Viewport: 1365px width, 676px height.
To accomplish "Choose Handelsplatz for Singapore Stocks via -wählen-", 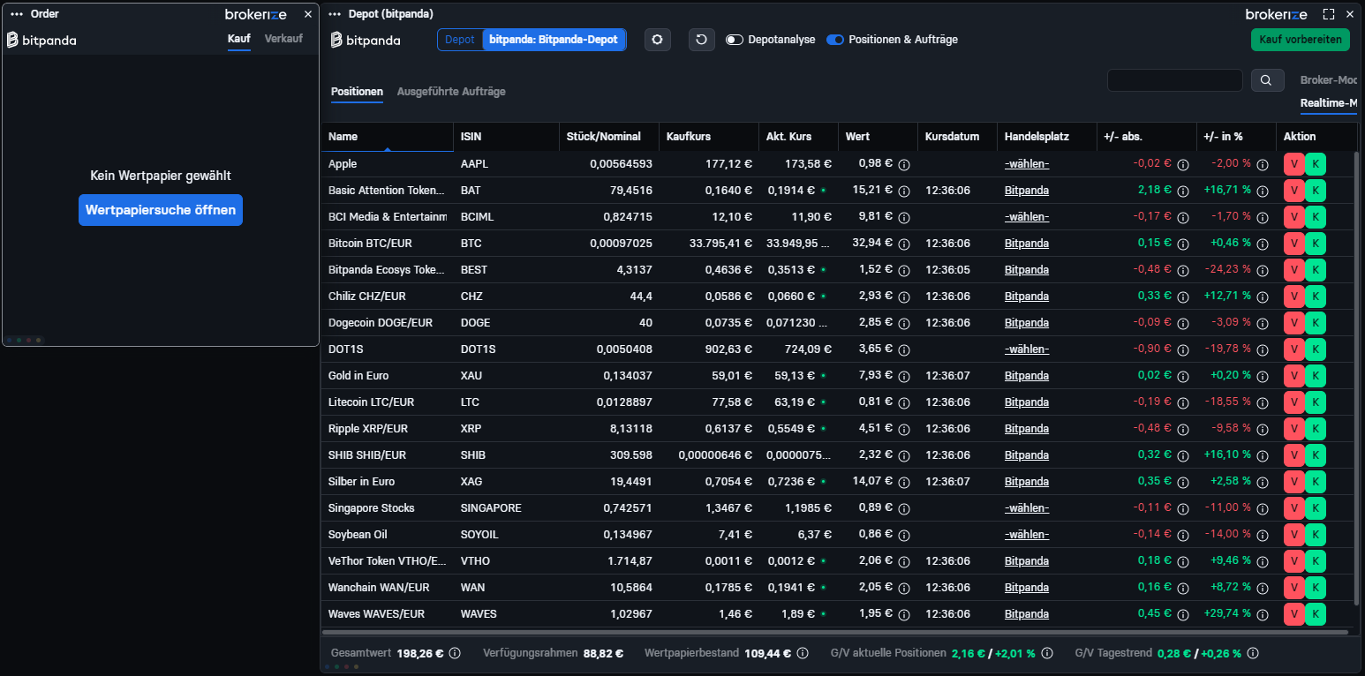I will click(1027, 508).
